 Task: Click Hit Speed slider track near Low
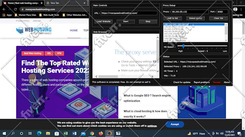click(225, 46)
